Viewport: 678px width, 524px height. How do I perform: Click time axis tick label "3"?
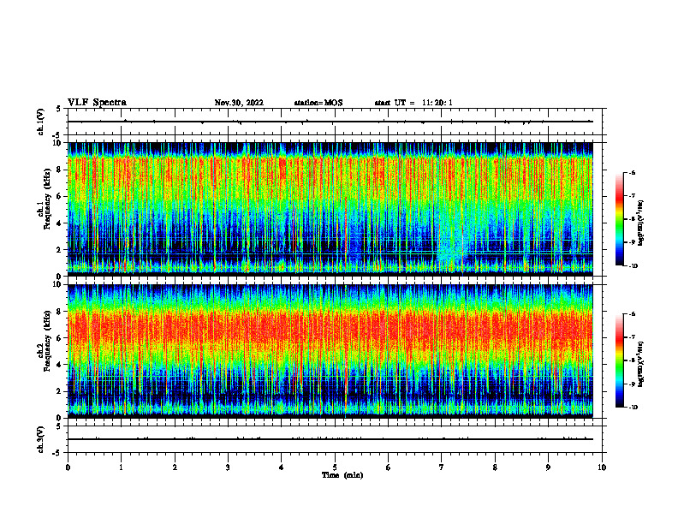tap(228, 467)
